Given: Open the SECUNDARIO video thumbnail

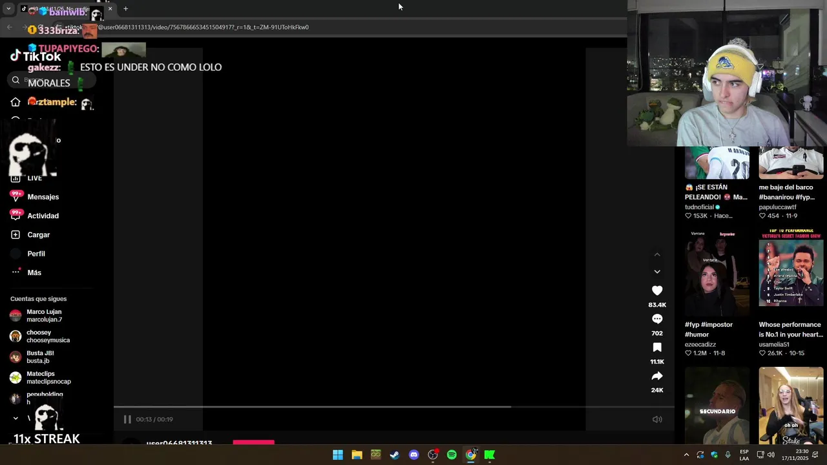Looking at the screenshot, I should click(x=717, y=406).
